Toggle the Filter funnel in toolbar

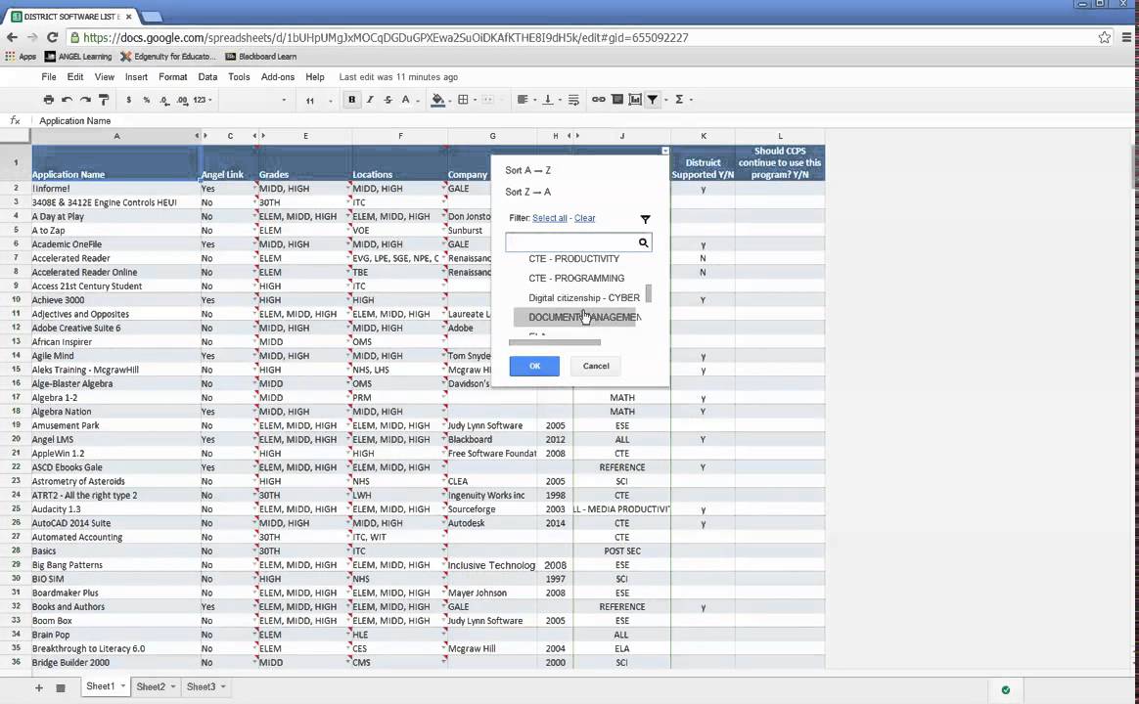(653, 100)
